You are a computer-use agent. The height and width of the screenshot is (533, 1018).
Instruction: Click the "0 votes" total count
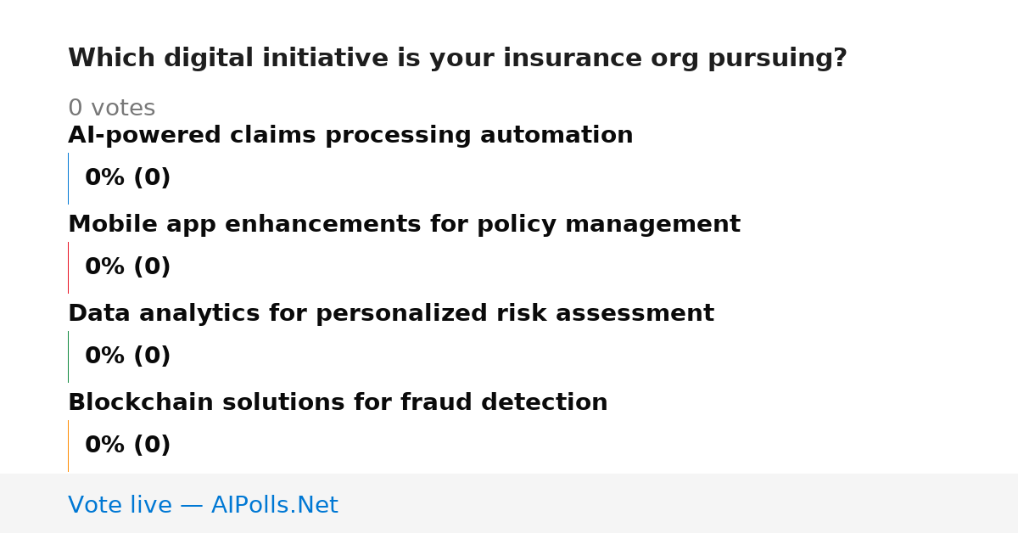click(x=111, y=109)
